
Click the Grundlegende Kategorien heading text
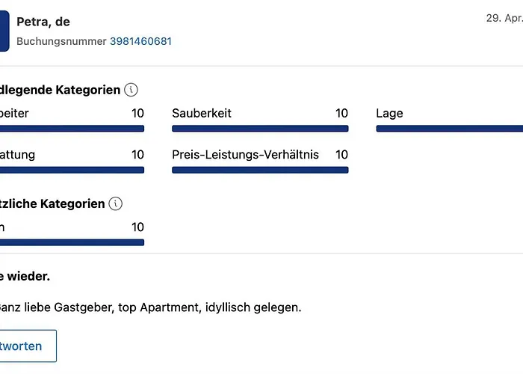(x=60, y=90)
